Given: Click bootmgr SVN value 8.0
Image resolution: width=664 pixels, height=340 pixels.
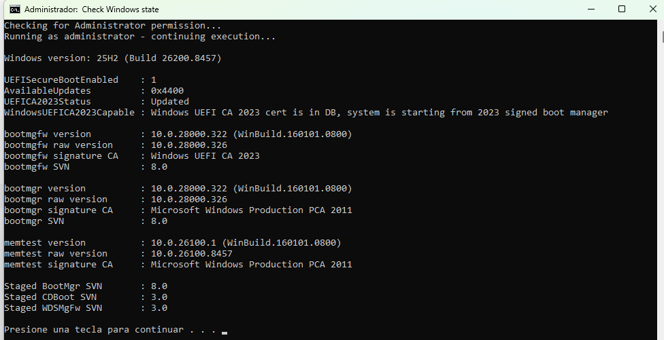Looking at the screenshot, I should (159, 221).
